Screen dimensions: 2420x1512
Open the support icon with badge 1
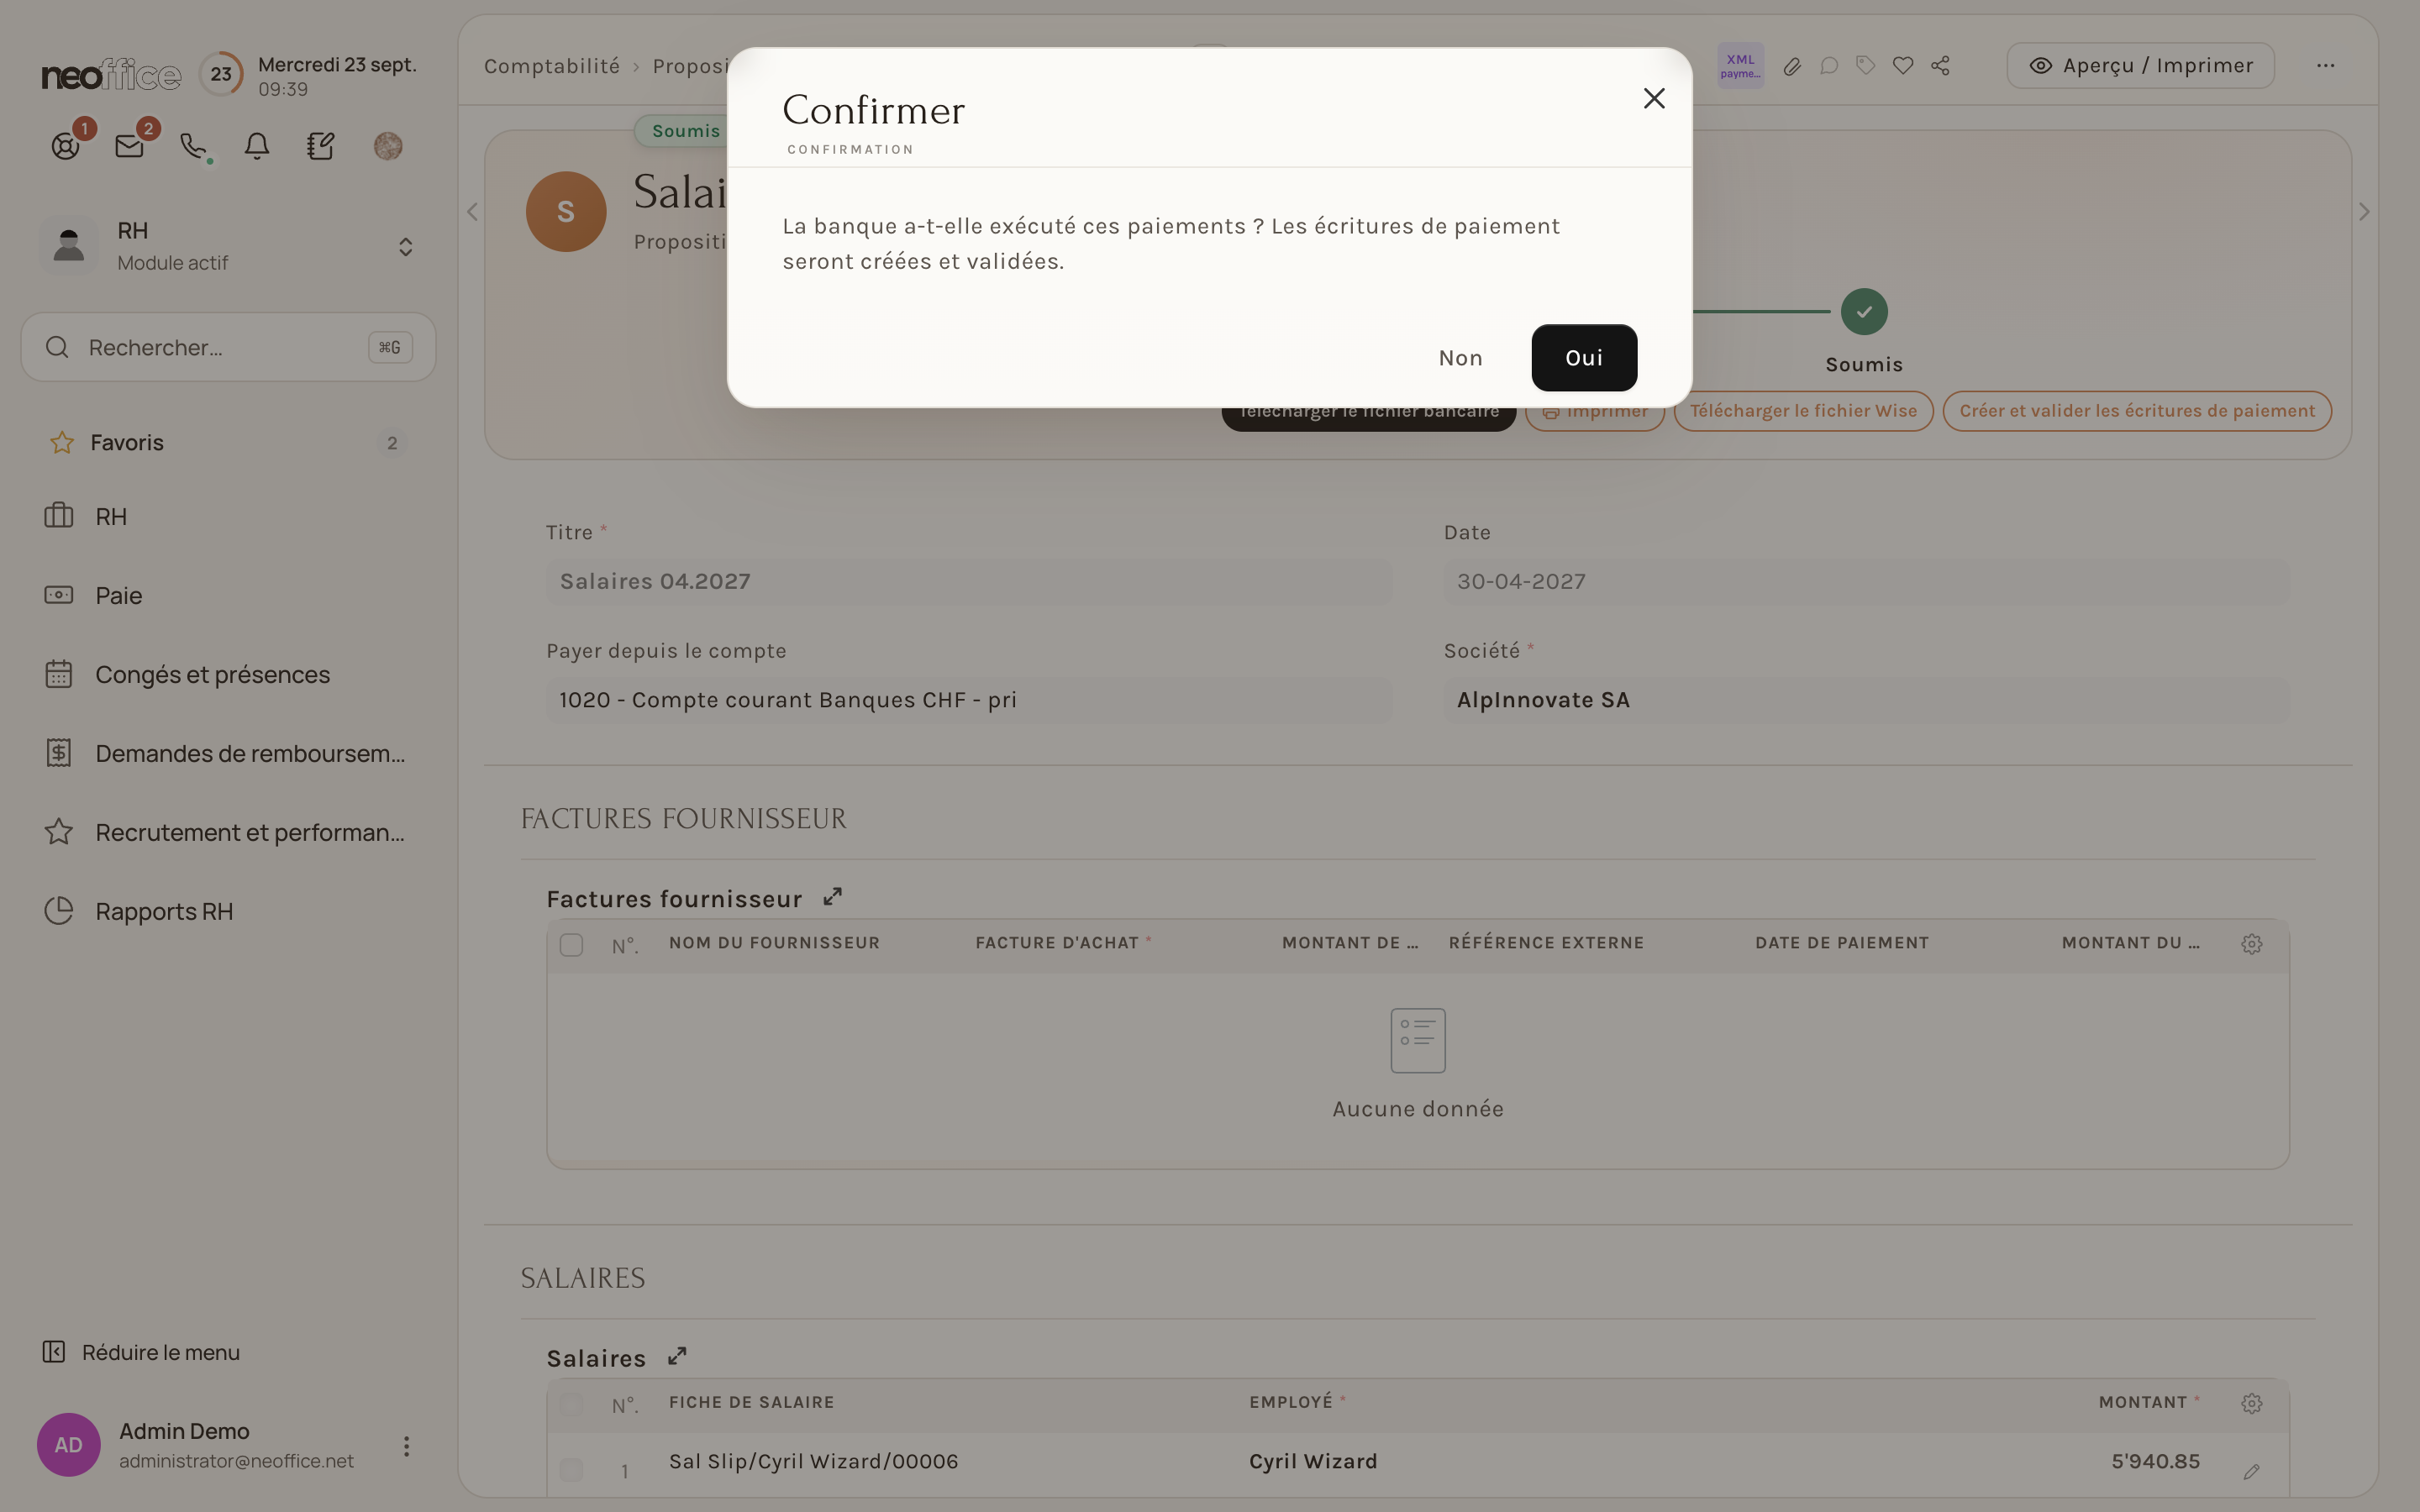point(66,146)
